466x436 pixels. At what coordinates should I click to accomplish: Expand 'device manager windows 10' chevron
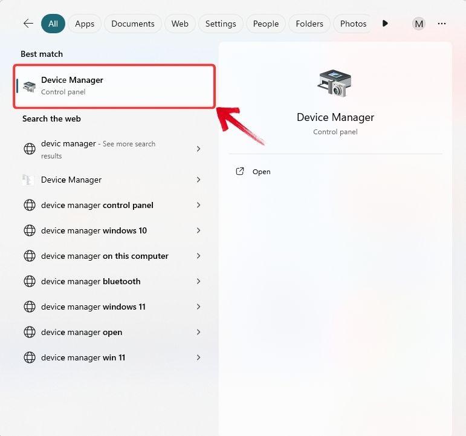pos(198,230)
